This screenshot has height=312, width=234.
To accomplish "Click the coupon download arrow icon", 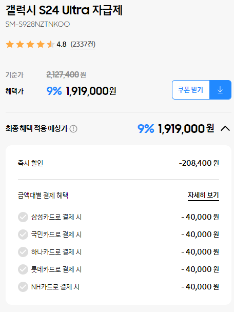I will pos(220,90).
